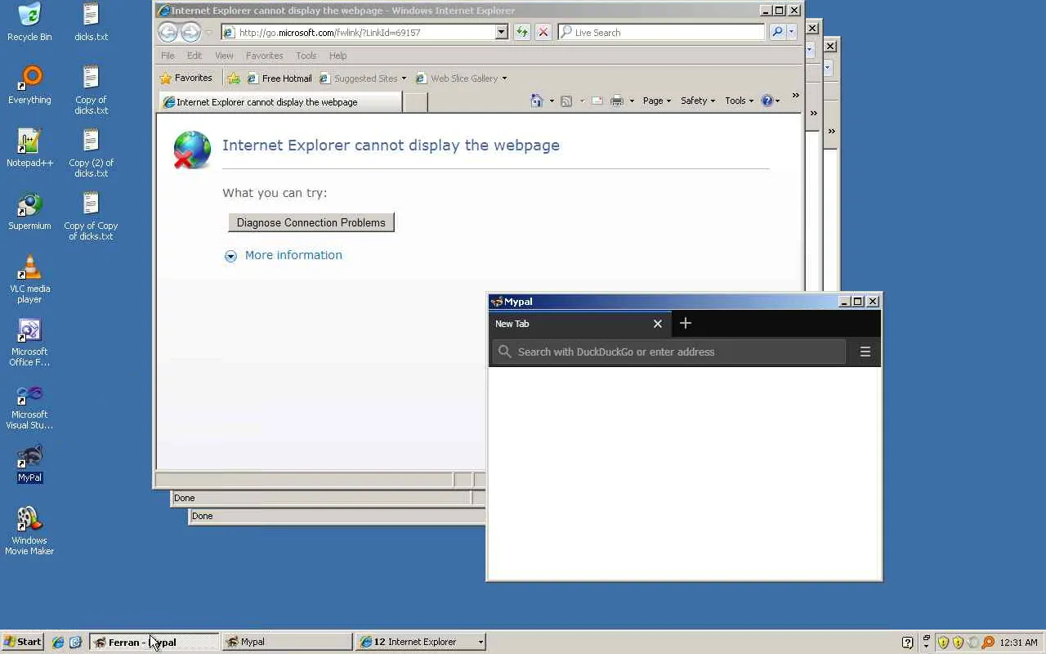Open a new tab in Mypal
The height and width of the screenshot is (654, 1046).
[686, 323]
